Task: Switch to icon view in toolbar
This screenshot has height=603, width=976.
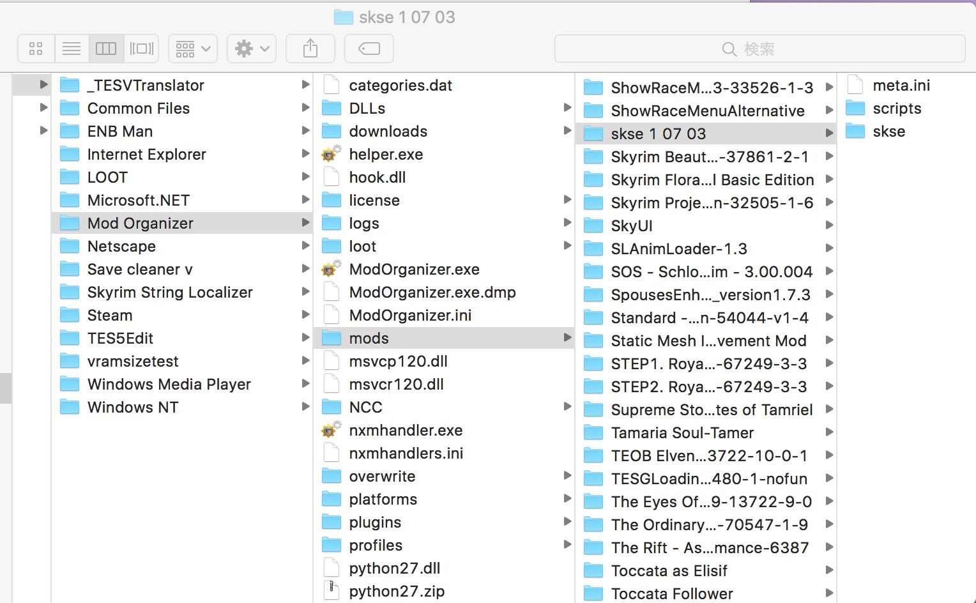Action: pyautogui.click(x=36, y=49)
